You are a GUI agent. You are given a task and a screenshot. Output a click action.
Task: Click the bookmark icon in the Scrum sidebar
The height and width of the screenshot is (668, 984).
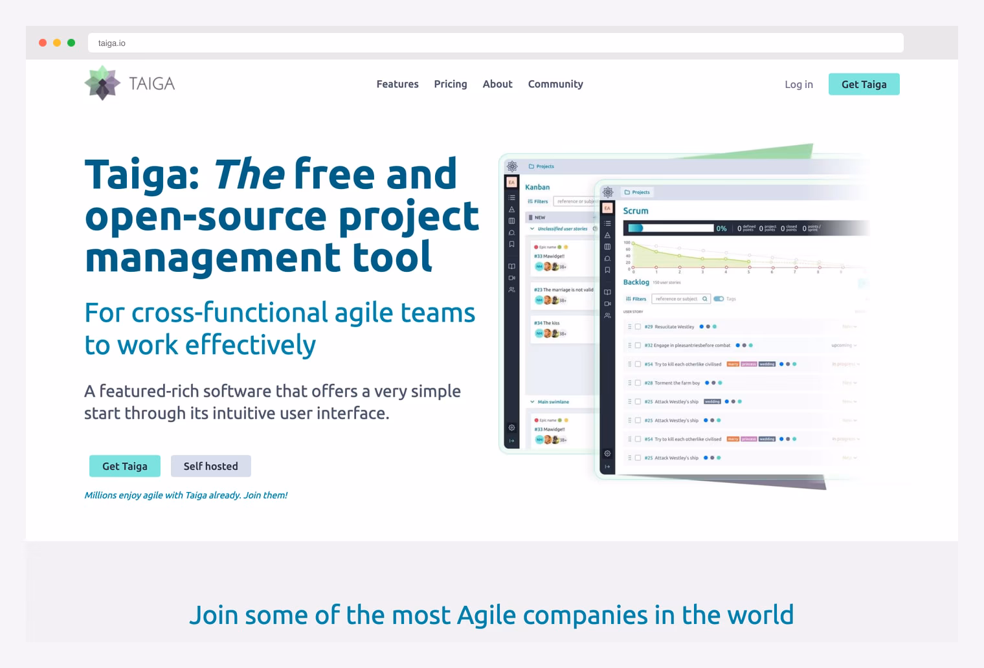click(x=607, y=270)
